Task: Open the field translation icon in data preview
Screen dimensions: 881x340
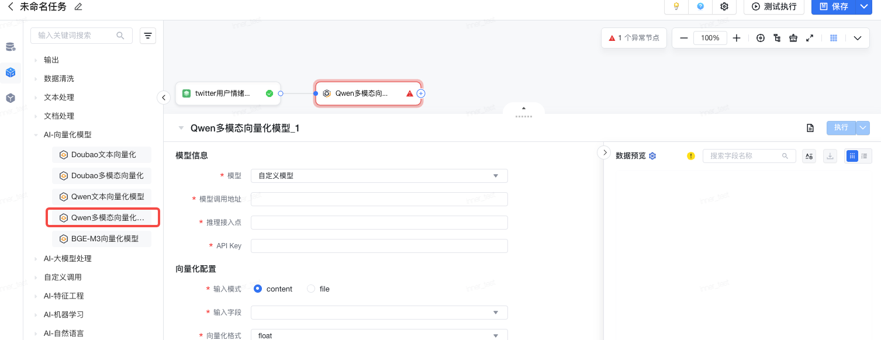Action: point(809,156)
